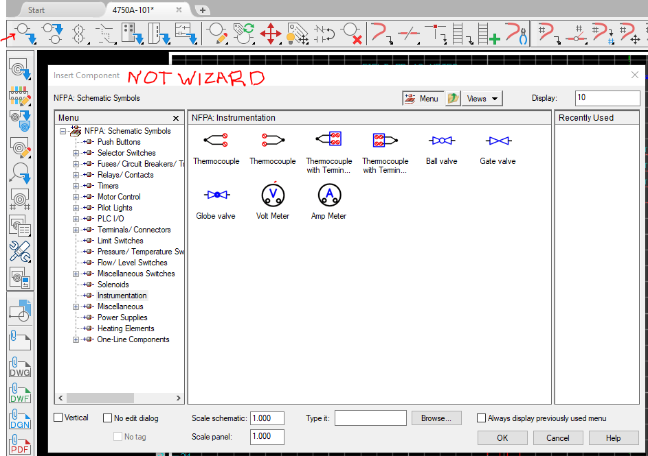Select the Insert PLC Parametric tool
The image size is (648, 456).
coord(131,32)
